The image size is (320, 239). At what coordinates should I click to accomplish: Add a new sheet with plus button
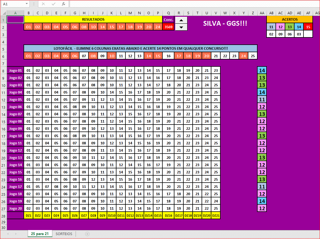87,234
